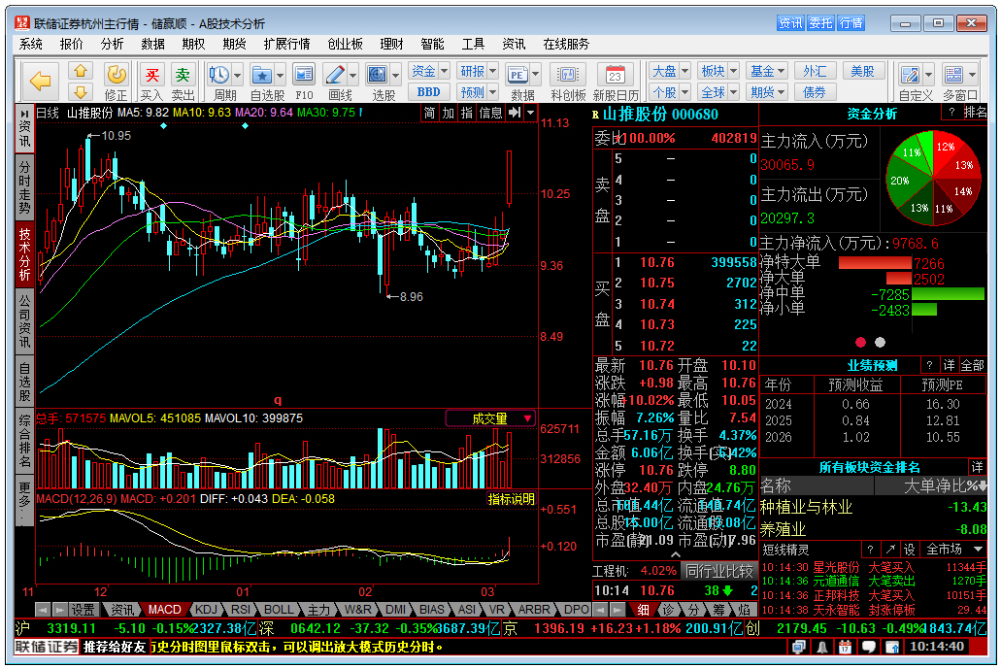Click the 指标说明 link on MACD panel
The width and height of the screenshot is (1001, 668).
pyautogui.click(x=511, y=499)
